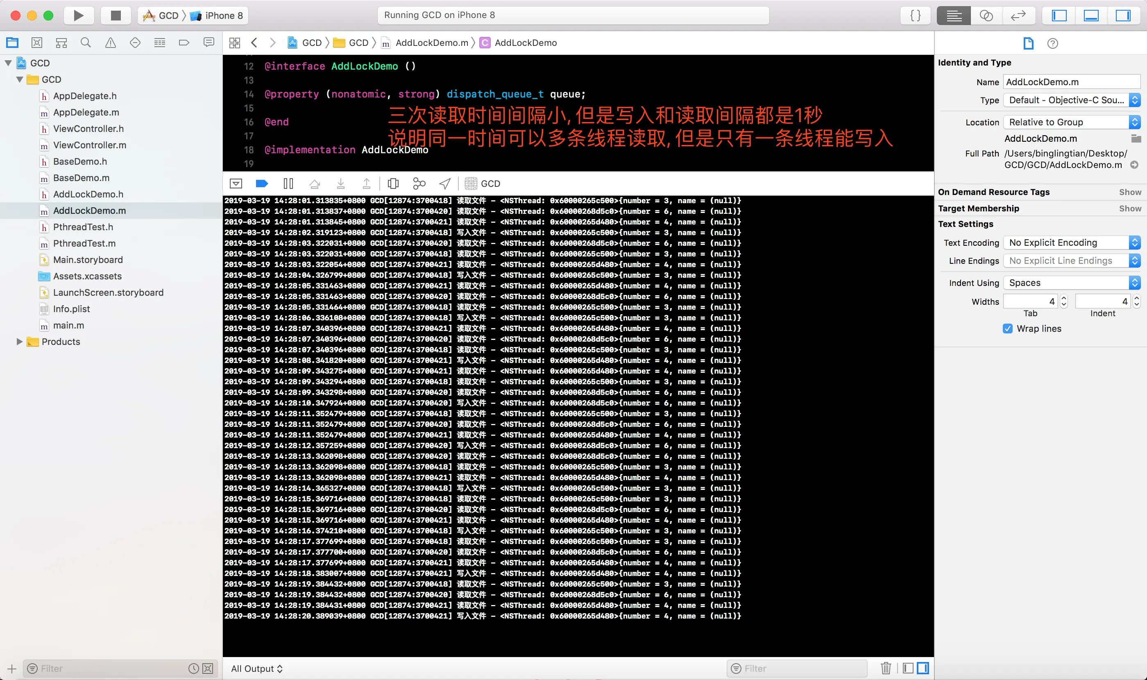This screenshot has height=680, width=1147.
Task: Open the Quick Help inspector tab
Action: (x=1053, y=43)
